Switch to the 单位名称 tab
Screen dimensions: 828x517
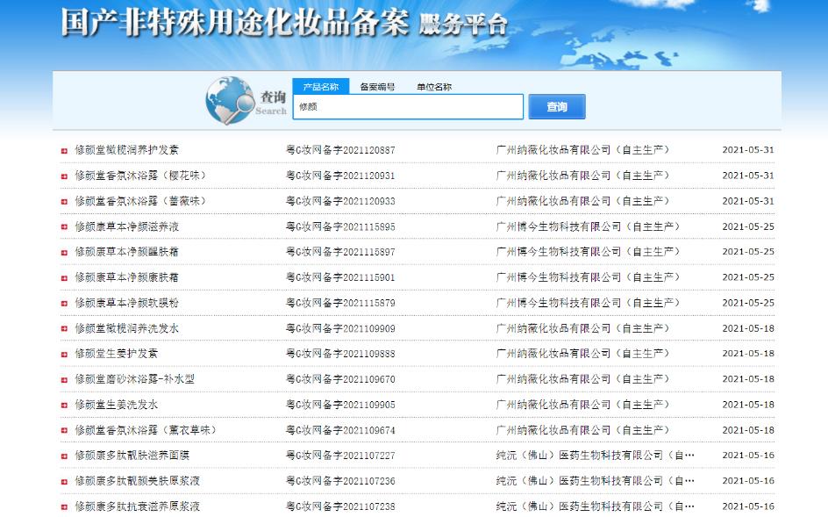[x=434, y=87]
